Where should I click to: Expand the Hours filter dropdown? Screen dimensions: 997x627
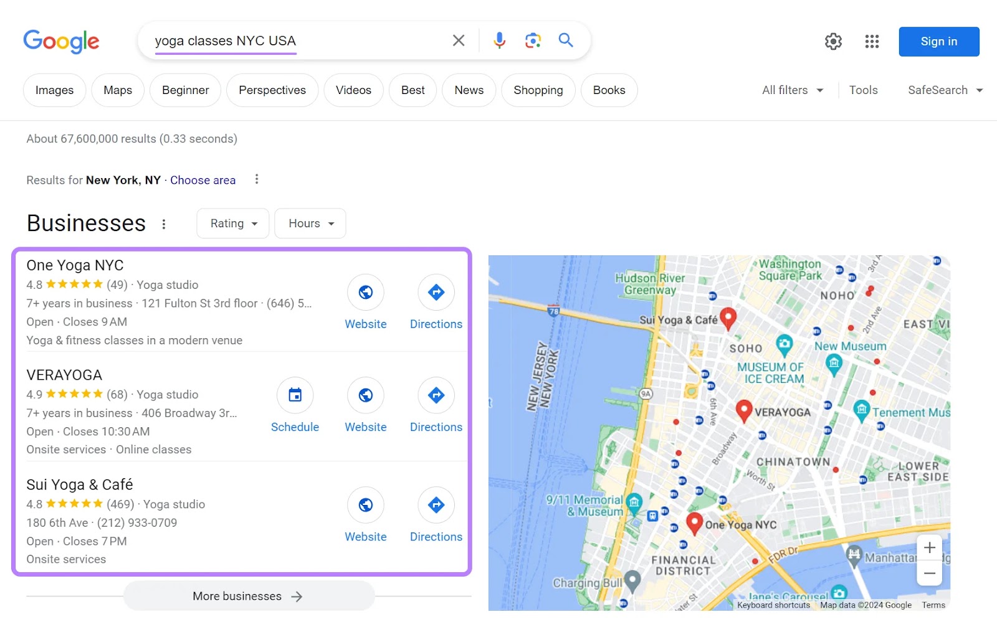tap(309, 223)
